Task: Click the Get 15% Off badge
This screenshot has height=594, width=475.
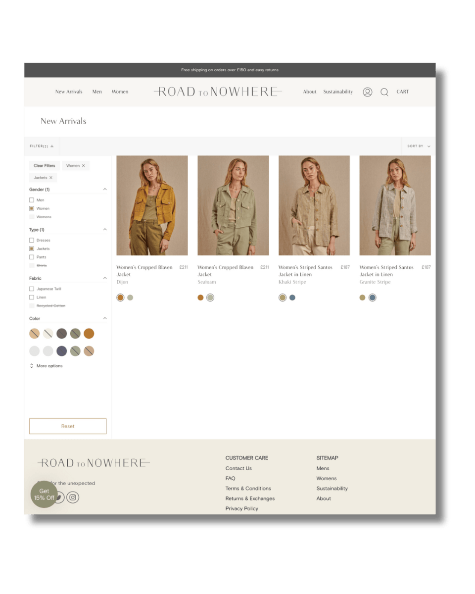Action: tap(44, 494)
